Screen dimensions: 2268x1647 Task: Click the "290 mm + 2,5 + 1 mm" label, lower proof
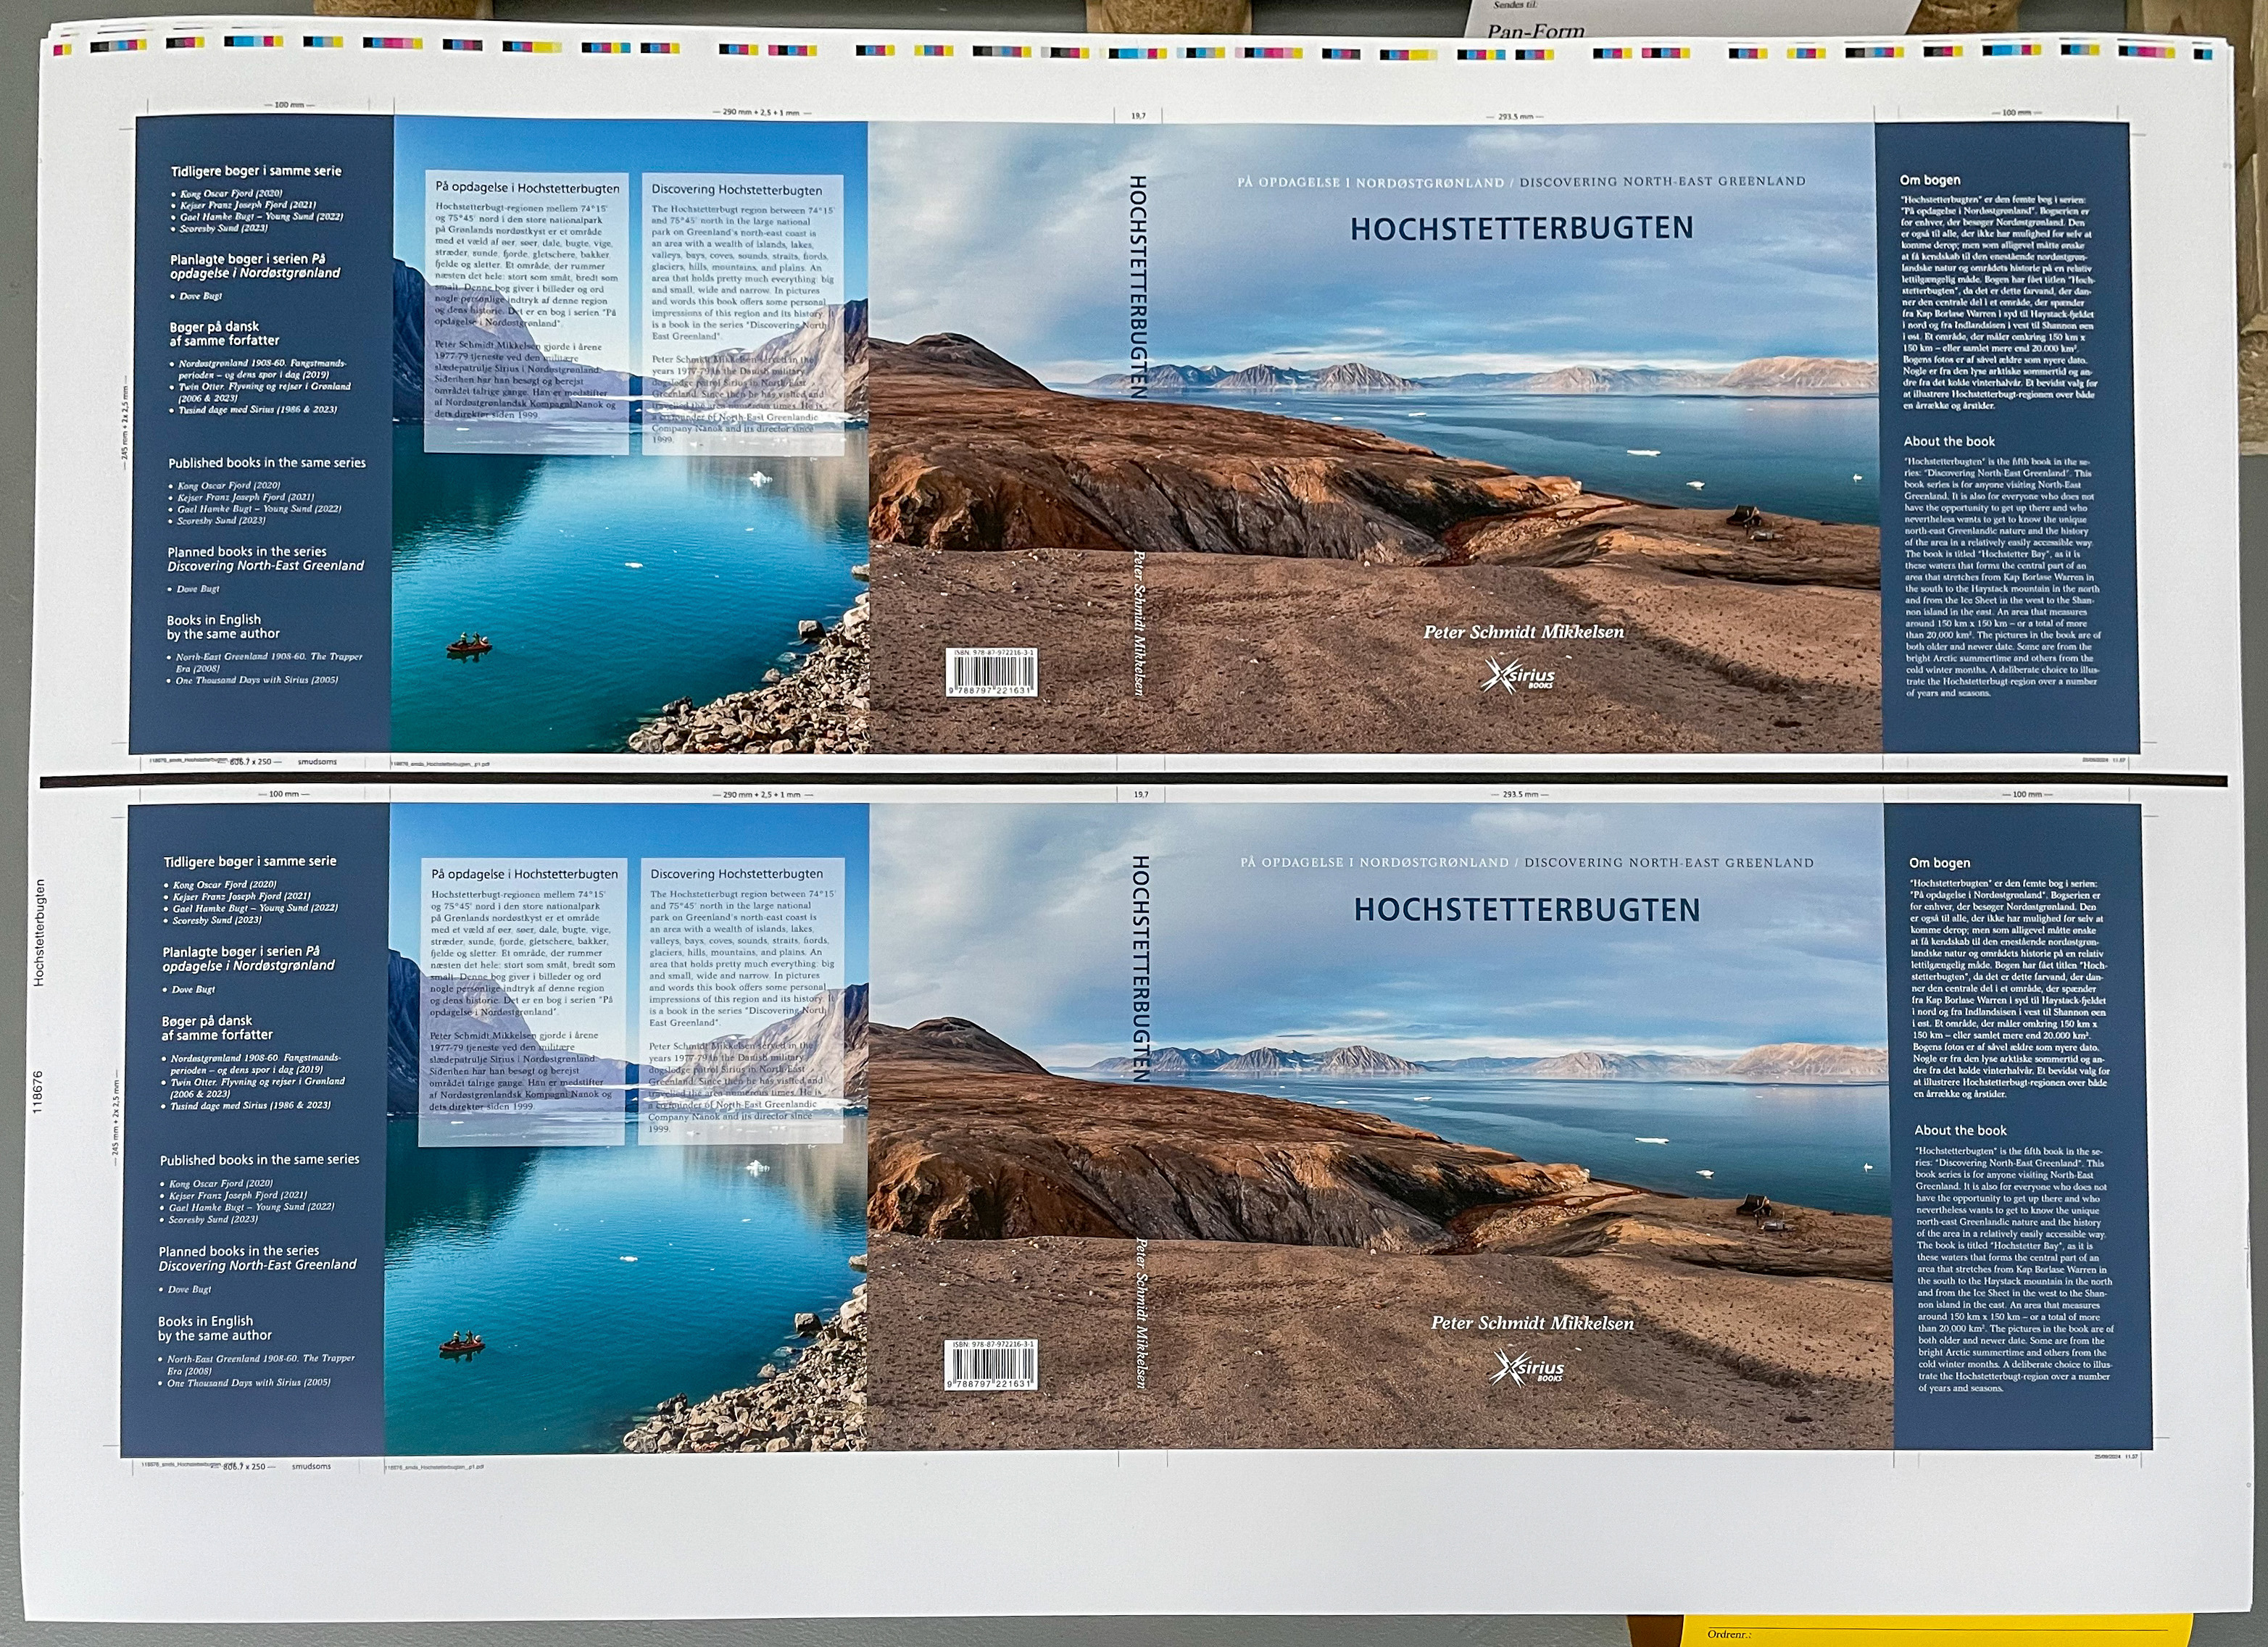[x=762, y=795]
